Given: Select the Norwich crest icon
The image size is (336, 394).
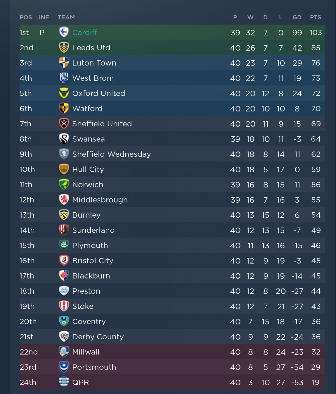Looking at the screenshot, I should pyautogui.click(x=64, y=184).
